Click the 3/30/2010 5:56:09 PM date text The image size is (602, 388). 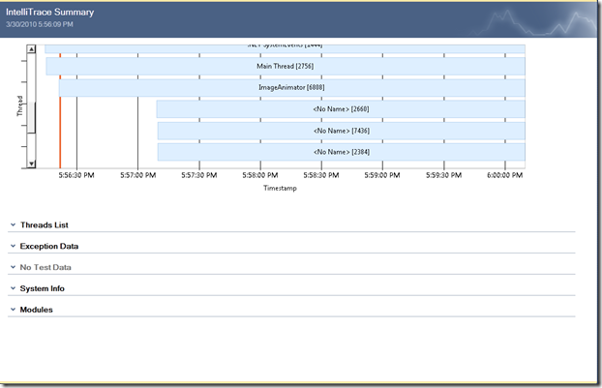click(39, 24)
